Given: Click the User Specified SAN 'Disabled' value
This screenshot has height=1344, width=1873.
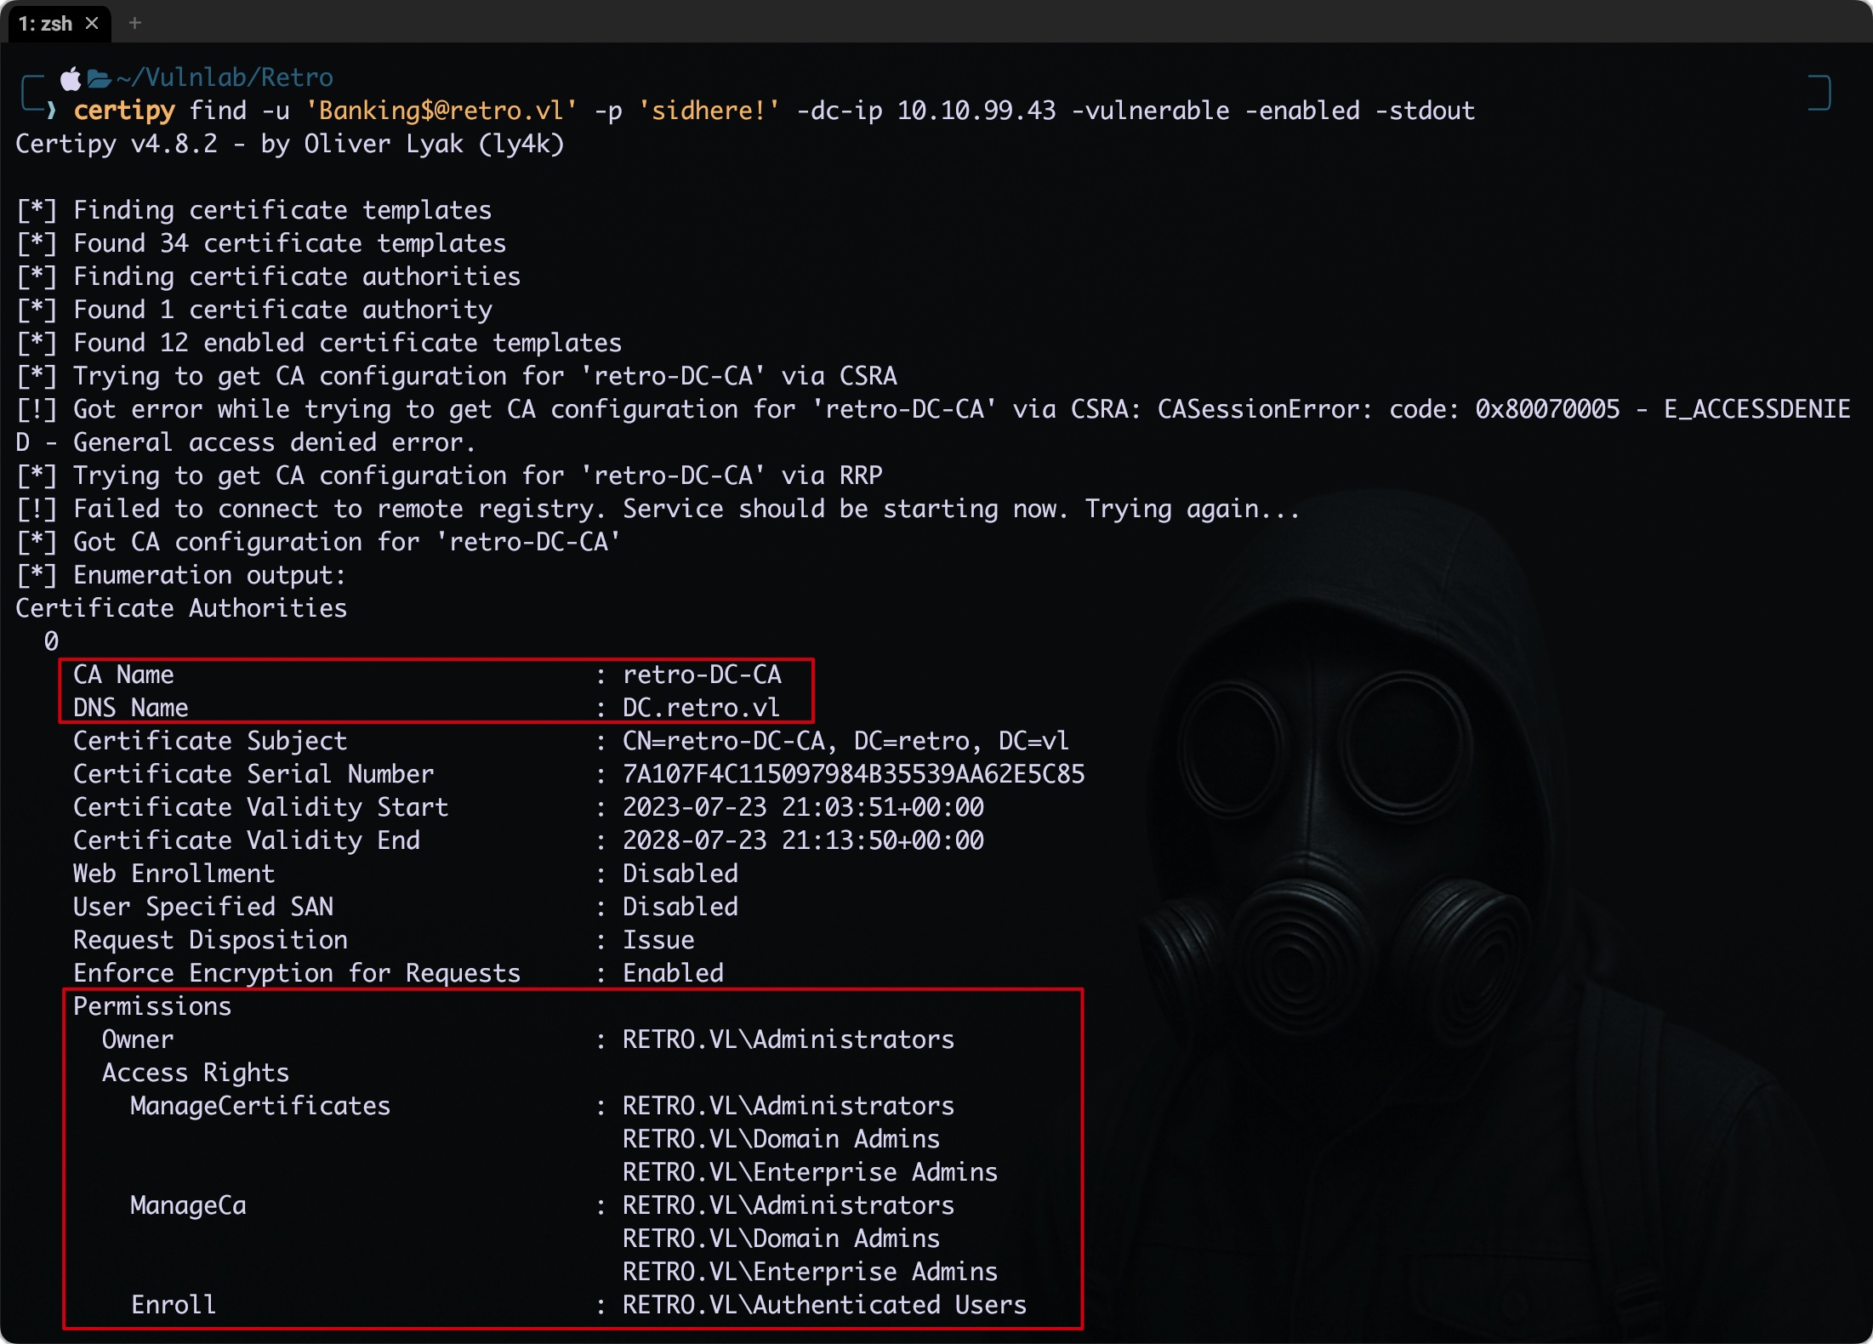Looking at the screenshot, I should pos(680,907).
